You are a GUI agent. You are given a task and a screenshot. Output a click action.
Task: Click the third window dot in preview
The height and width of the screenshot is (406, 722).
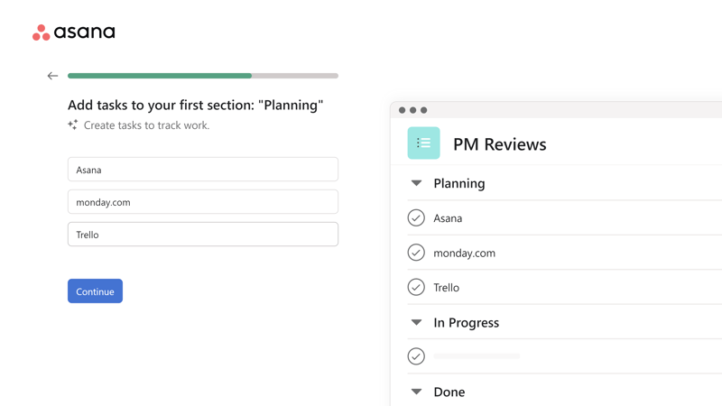423,110
